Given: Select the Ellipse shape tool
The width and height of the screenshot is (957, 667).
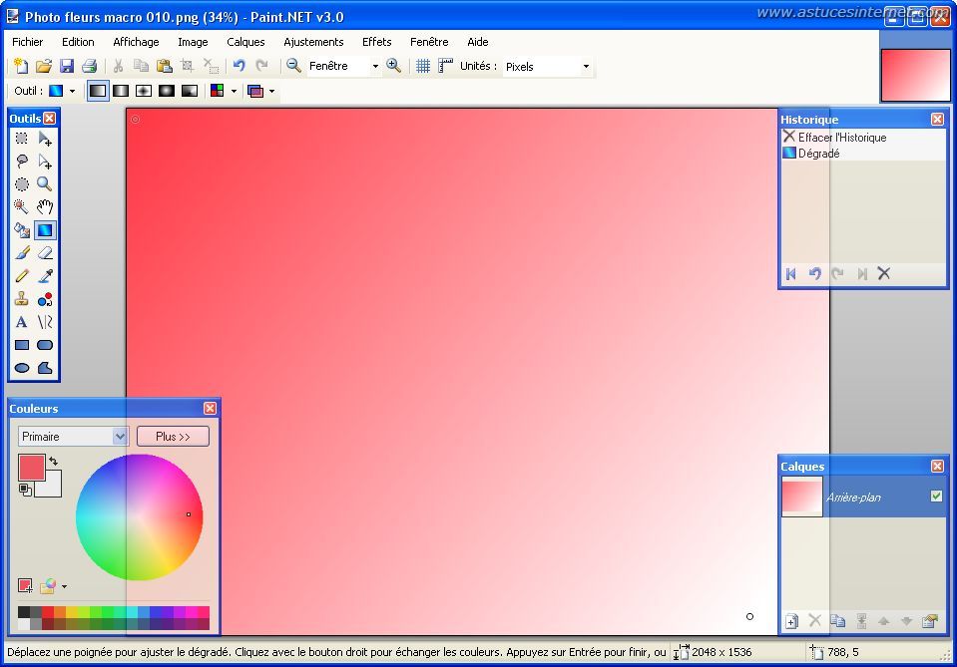Looking at the screenshot, I should pyautogui.click(x=21, y=368).
